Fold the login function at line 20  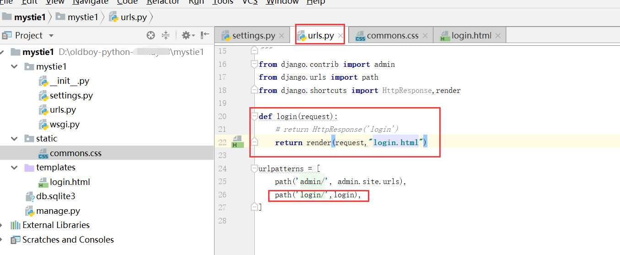coord(254,116)
